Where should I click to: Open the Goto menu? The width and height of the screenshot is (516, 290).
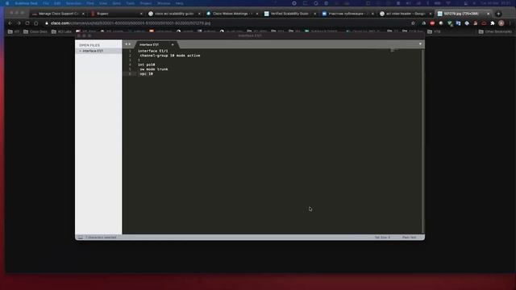[x=116, y=3]
